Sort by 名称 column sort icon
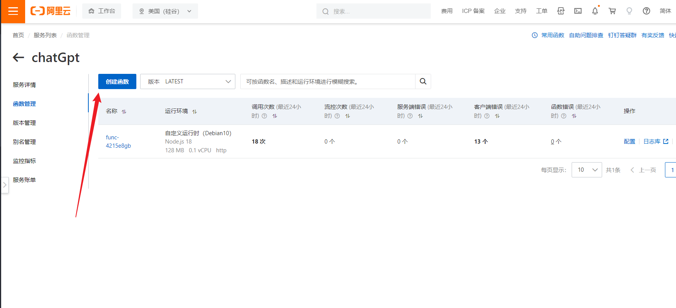Screen dimensions: 676x308 click(124, 112)
